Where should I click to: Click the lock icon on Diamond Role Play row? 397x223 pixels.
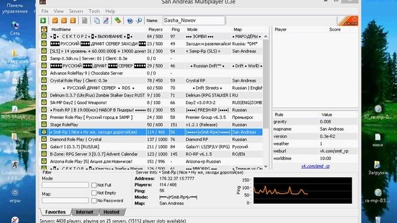click(44, 139)
